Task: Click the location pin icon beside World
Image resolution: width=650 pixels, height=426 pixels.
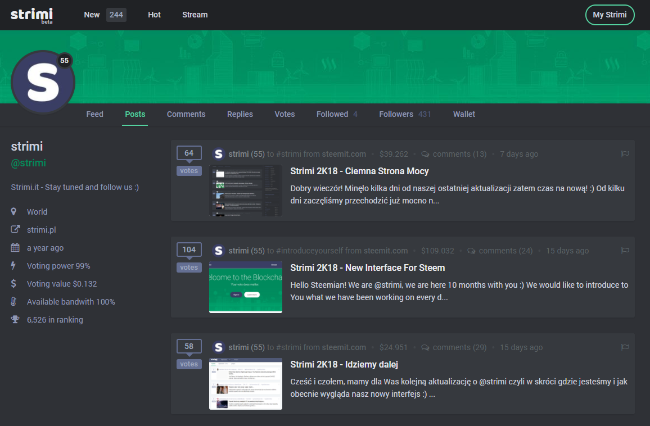Action: (x=13, y=212)
